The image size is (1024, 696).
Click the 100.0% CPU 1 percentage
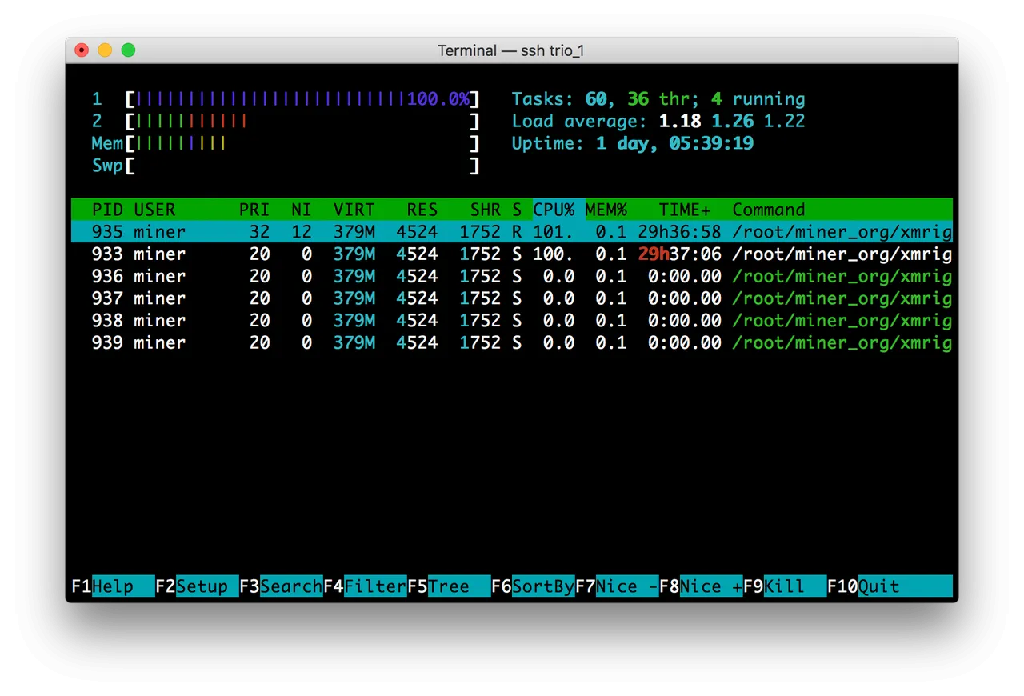point(438,99)
